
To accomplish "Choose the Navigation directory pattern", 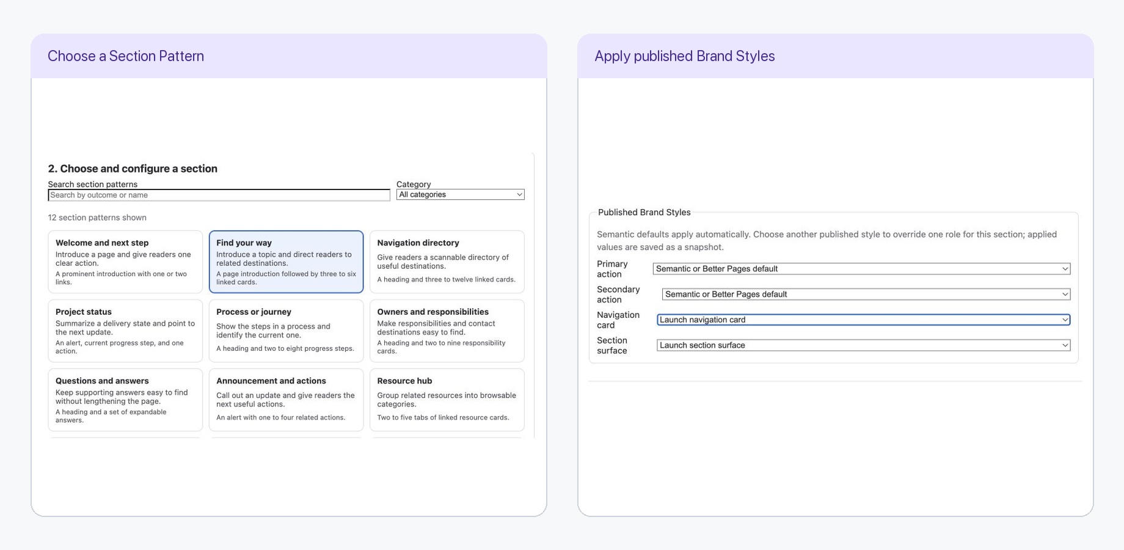I will [x=447, y=262].
